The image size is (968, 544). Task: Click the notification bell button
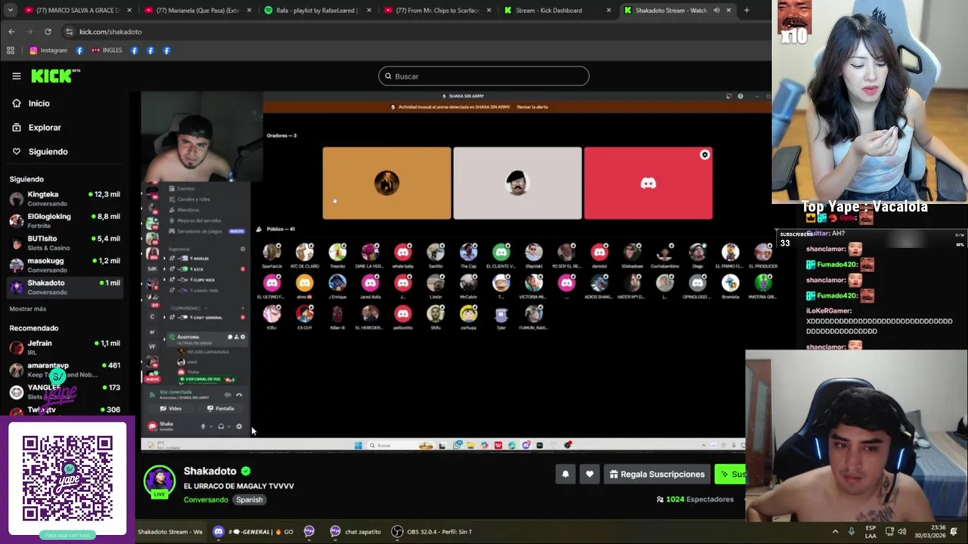[565, 474]
